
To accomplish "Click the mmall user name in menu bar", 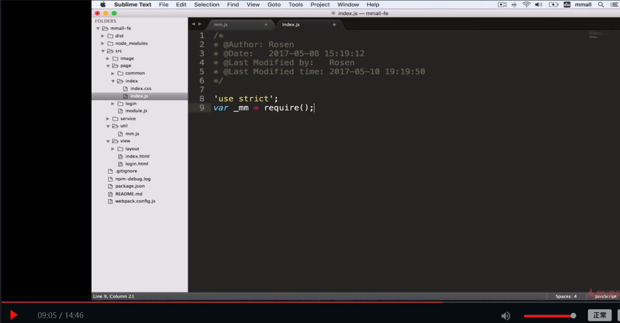I will coord(583,5).
